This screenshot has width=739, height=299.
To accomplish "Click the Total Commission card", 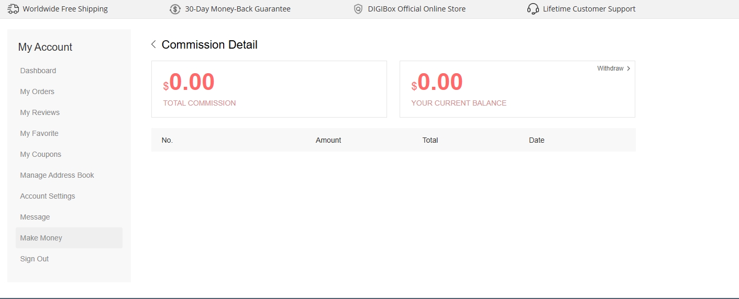I will point(269,89).
